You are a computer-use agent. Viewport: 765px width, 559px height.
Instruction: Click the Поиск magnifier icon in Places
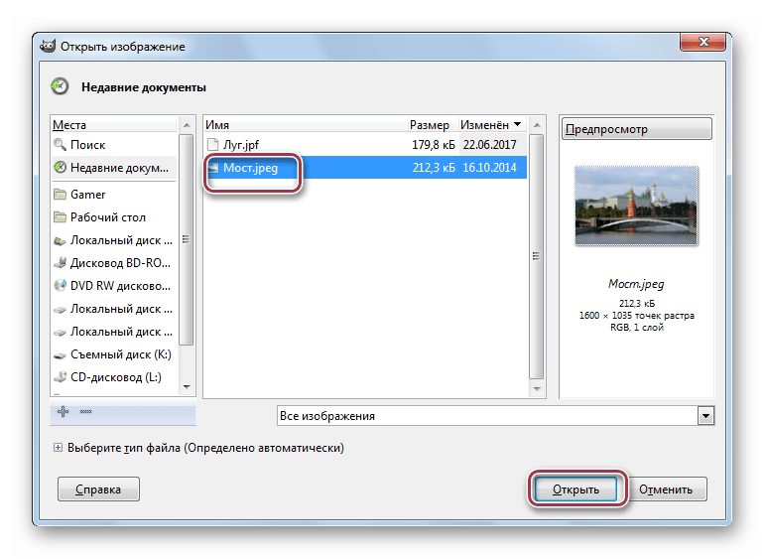61,145
